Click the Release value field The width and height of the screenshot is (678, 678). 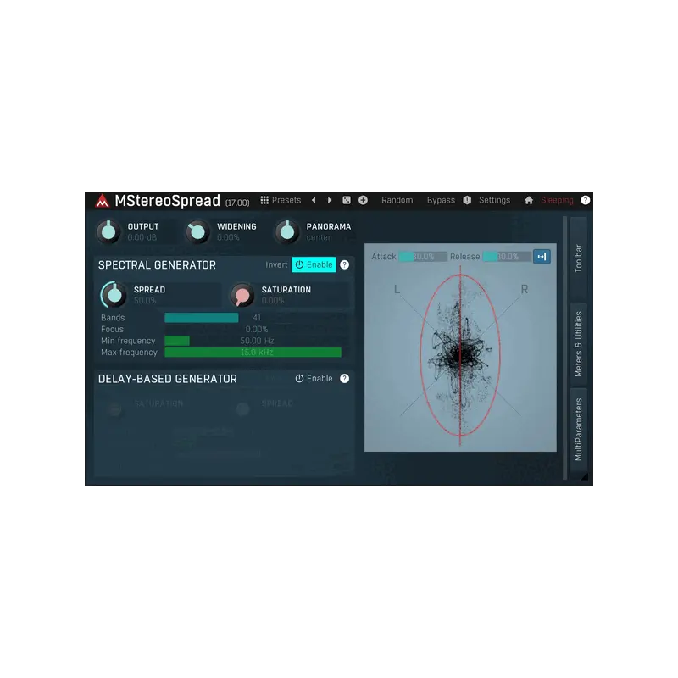[x=507, y=257]
